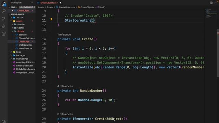Collapse the SIMPLE GAMES workspace section
219x123 pixels.
coord(9,14)
